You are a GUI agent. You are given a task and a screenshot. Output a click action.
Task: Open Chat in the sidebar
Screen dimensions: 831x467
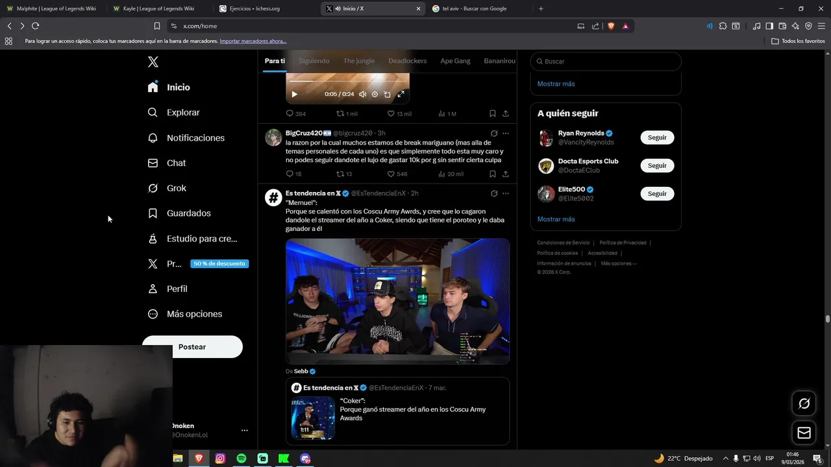(x=166, y=163)
